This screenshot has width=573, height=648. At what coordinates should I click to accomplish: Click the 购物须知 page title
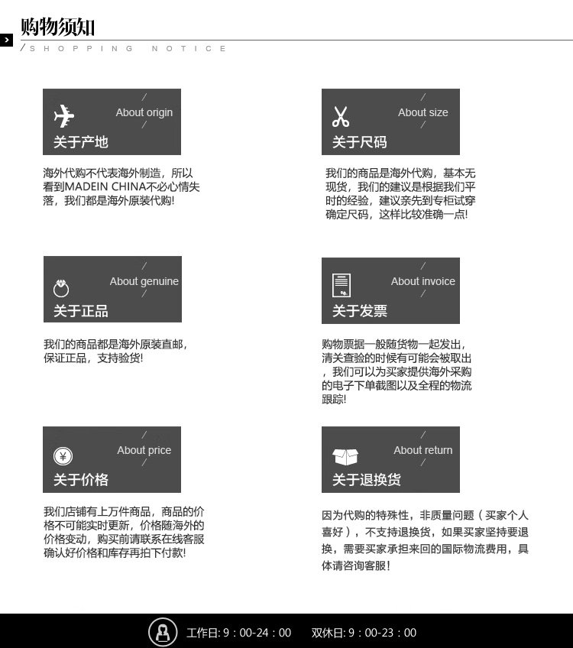[58, 28]
